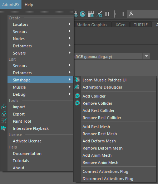Viewport: 158px width, 184px height.
Task: Expand the Muscle submenu
Action: (40, 87)
